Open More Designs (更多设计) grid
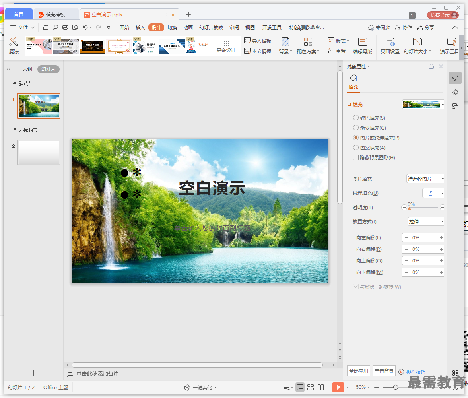Viewport: 468px width, 398px height. (x=226, y=46)
